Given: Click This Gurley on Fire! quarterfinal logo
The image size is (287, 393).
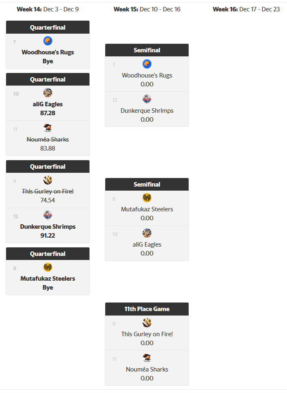Looking at the screenshot, I should tap(48, 180).
